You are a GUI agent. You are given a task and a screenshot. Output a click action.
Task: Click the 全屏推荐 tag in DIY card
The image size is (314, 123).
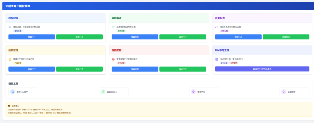coord(234,63)
